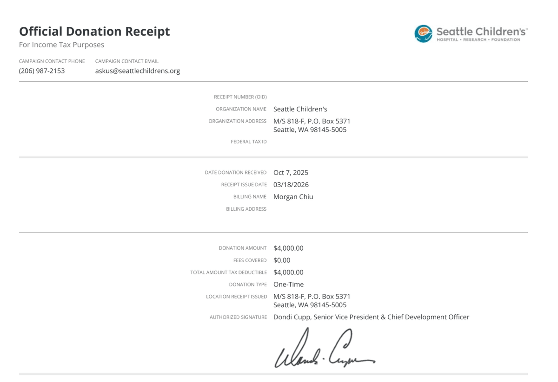Click the Total Amount Tax Deductible label

pos(229,272)
